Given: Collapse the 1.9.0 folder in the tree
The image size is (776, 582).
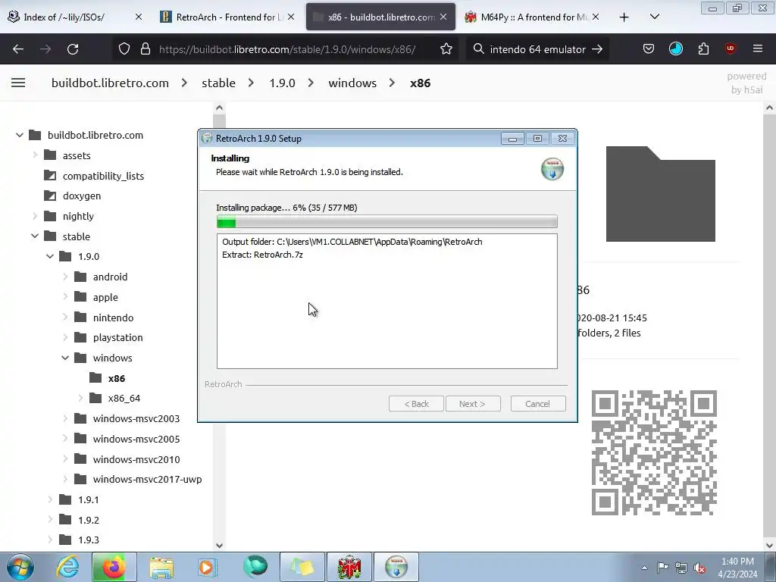Looking at the screenshot, I should click(x=50, y=256).
